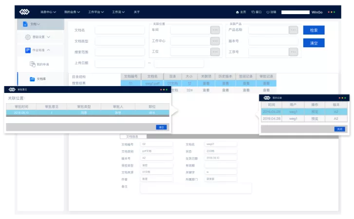
Task: Click the blue 检索 search button
Action: pos(314,30)
